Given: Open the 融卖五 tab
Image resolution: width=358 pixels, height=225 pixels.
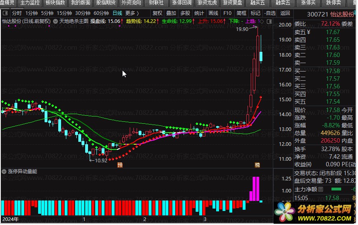Looking at the screenshot, I should pyautogui.click(x=283, y=3).
